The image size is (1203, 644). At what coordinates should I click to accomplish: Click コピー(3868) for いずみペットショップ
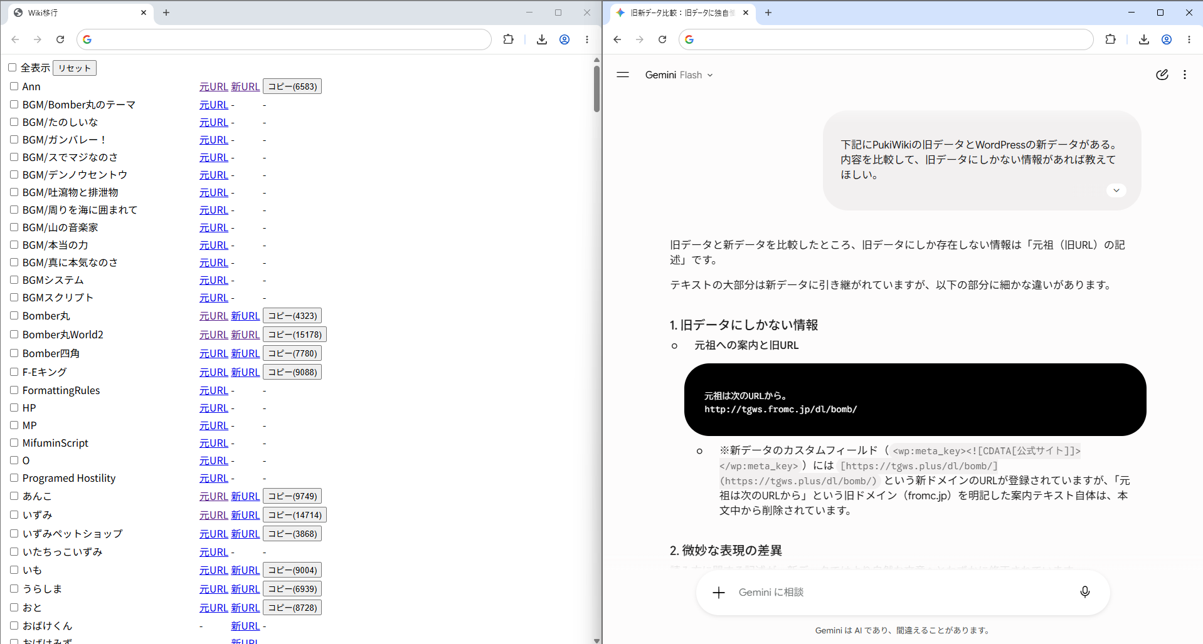pos(292,534)
